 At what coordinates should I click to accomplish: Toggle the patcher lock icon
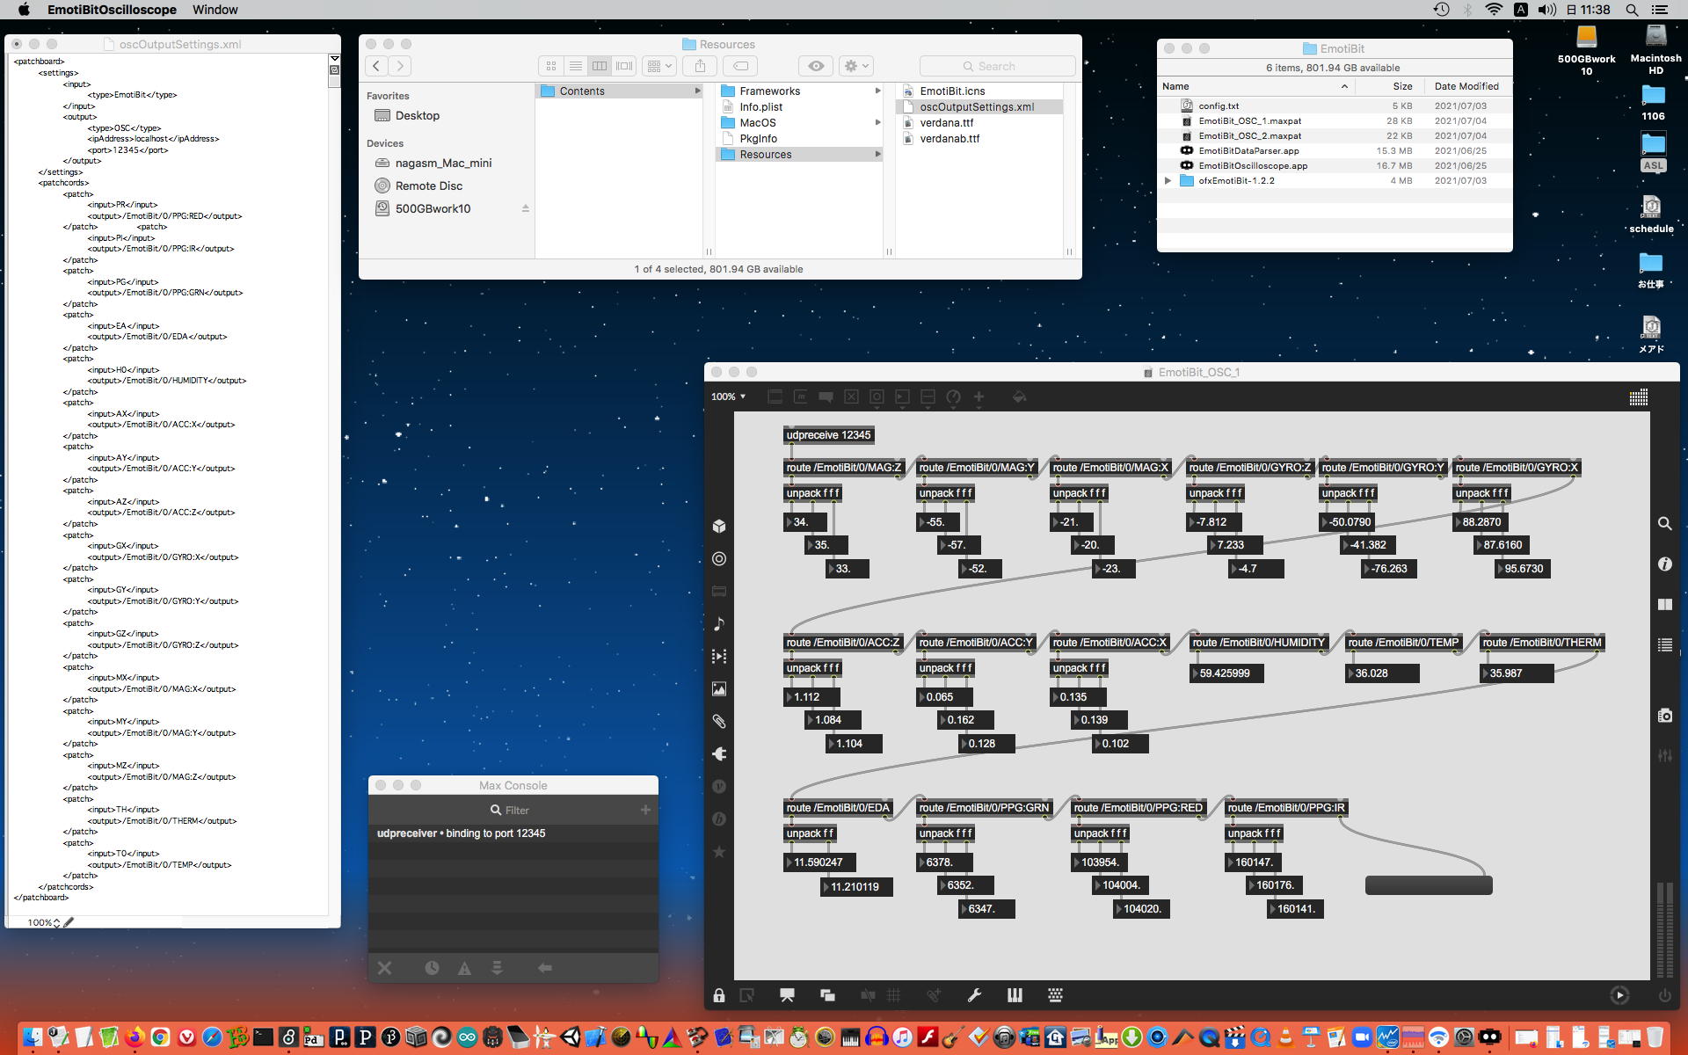(719, 995)
